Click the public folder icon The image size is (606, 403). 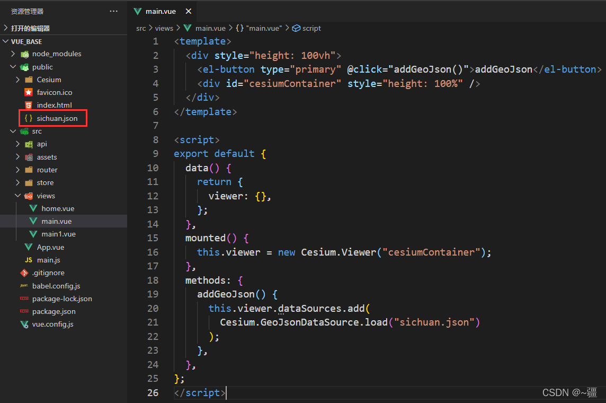coord(25,67)
